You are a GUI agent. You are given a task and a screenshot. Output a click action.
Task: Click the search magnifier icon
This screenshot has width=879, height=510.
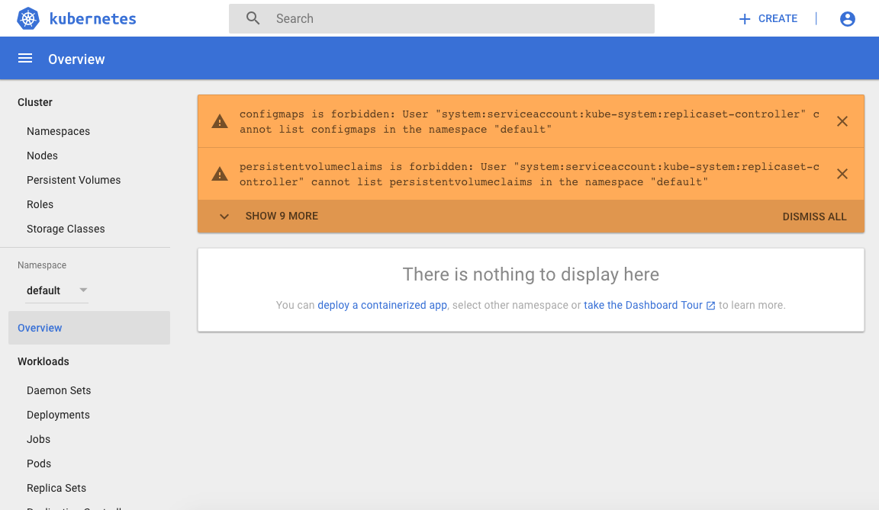[x=253, y=18]
